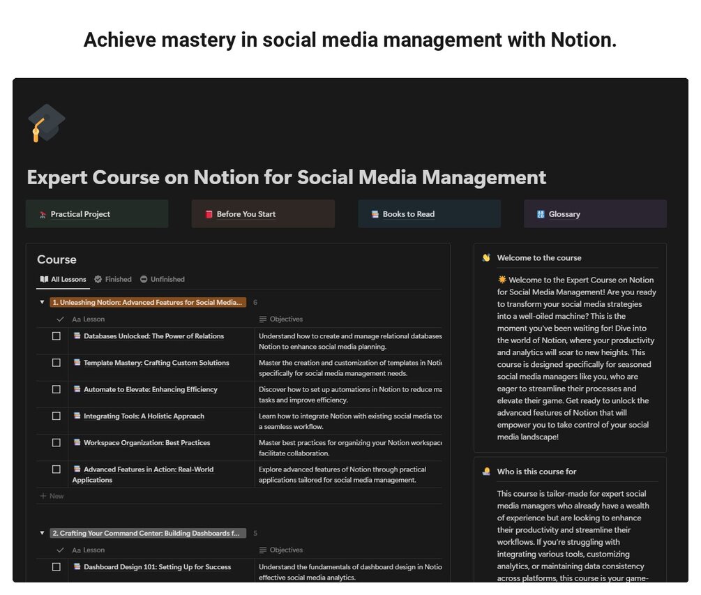
Task: Click the Books to Read stack icon
Action: 375,214
